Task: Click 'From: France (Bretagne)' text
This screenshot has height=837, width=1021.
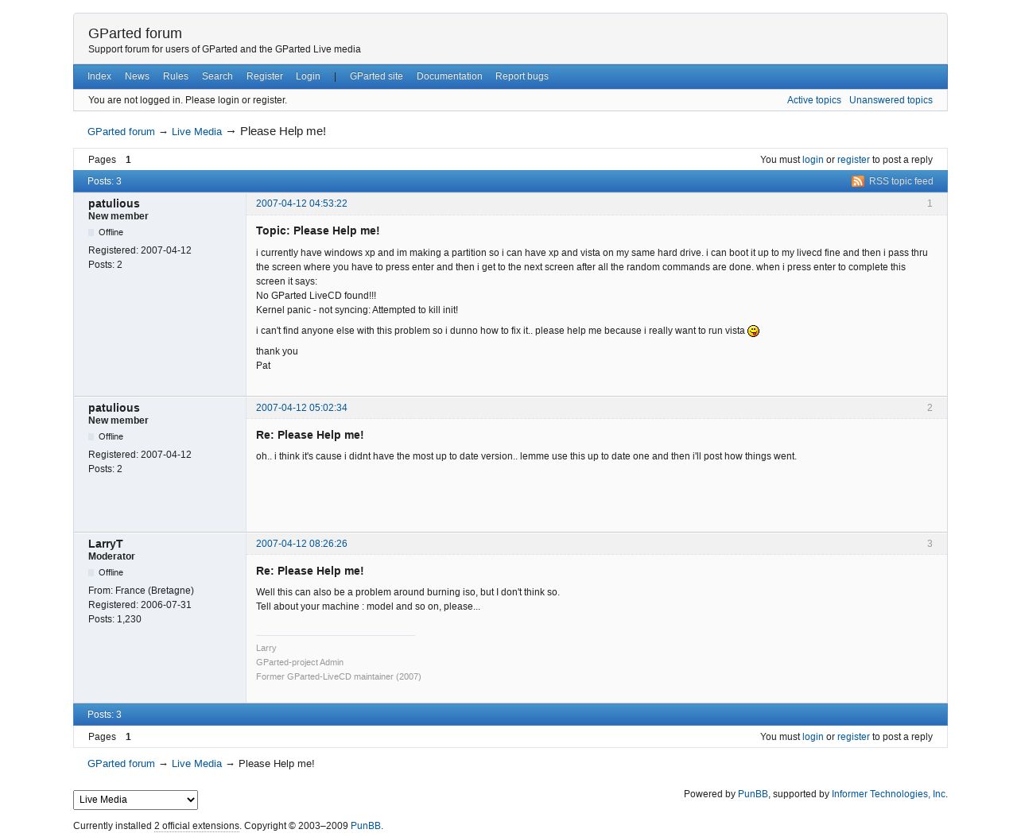Action: coord(141,591)
